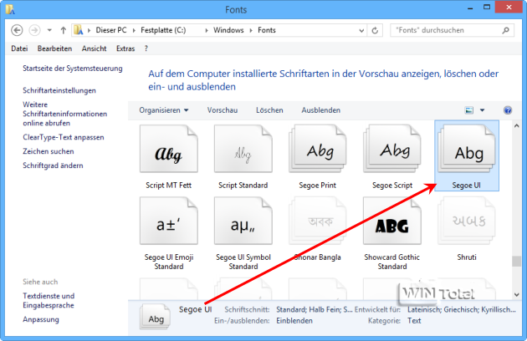Click the Fonts folder icon in address bar
This screenshot has height=341, width=527.
pos(79,30)
